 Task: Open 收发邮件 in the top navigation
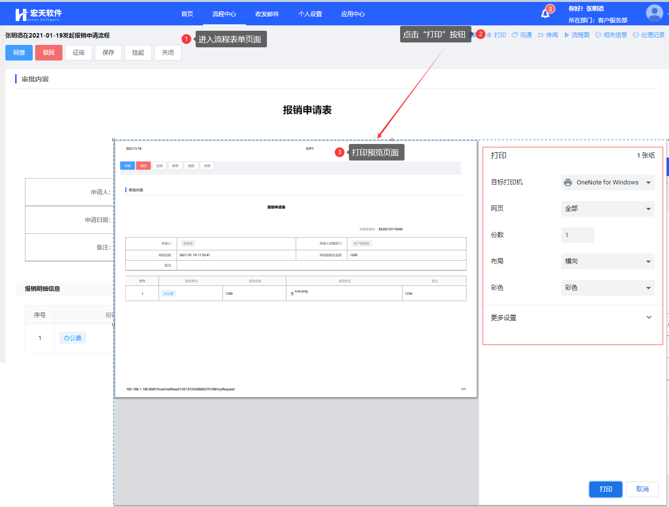point(267,14)
